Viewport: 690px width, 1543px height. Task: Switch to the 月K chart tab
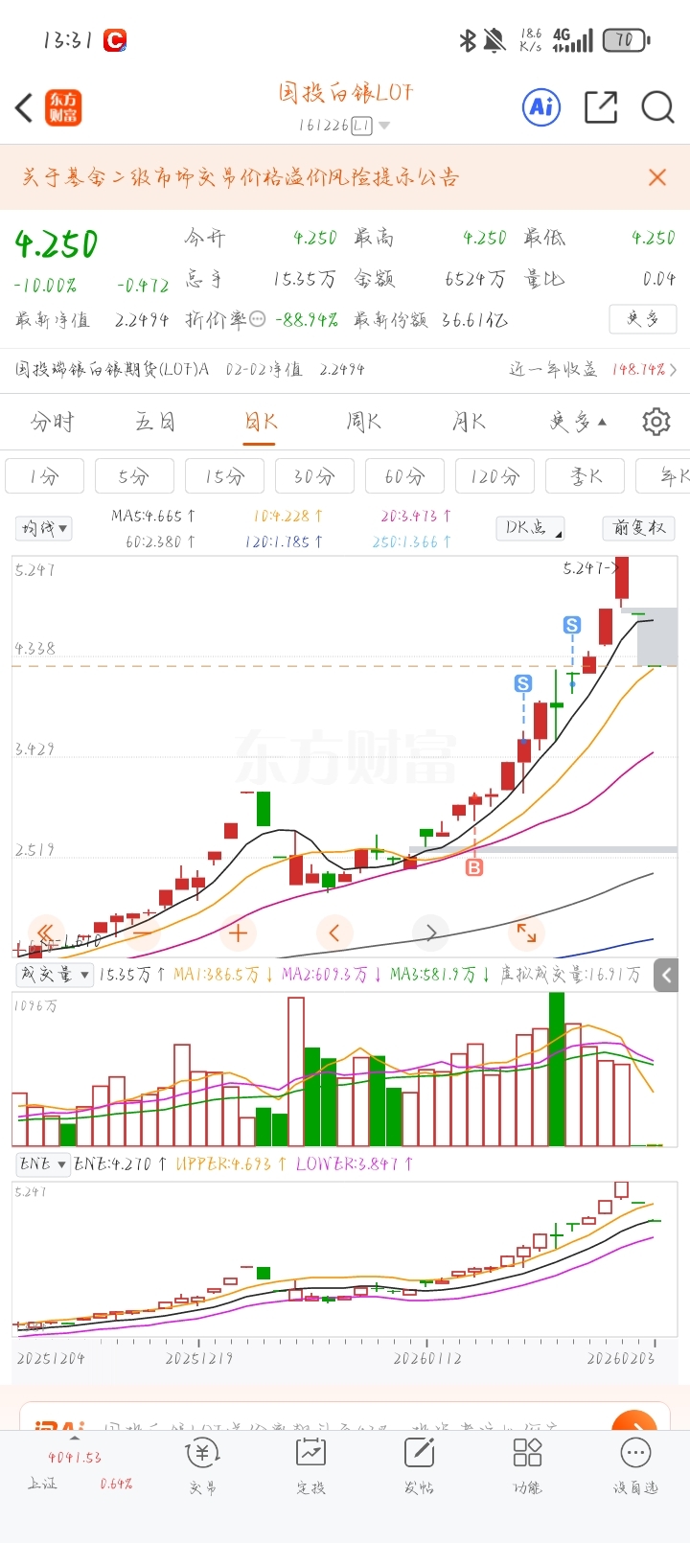click(x=469, y=422)
